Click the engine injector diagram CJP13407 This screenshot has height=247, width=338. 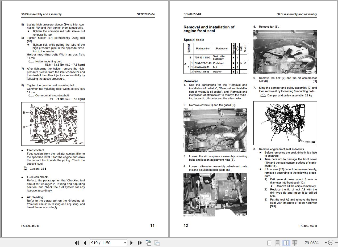[x=53, y=124]
